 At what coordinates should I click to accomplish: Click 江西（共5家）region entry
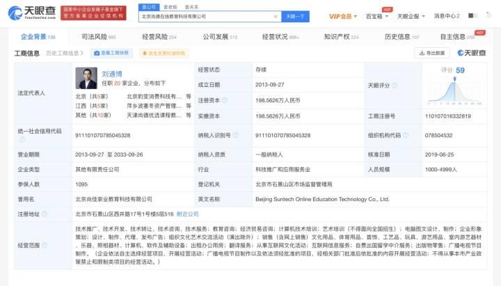click(x=93, y=106)
